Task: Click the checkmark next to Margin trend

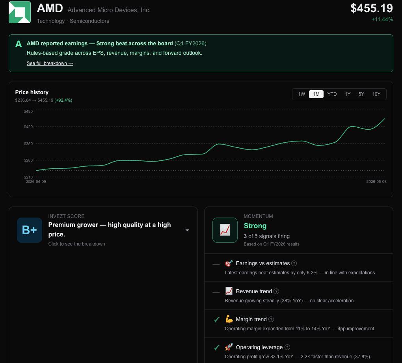Action: [216, 320]
